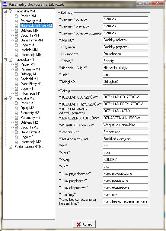Screen dimensions: 166x231
Task: Open Folder zapisu HTML tree entry
Action: pos(29,147)
